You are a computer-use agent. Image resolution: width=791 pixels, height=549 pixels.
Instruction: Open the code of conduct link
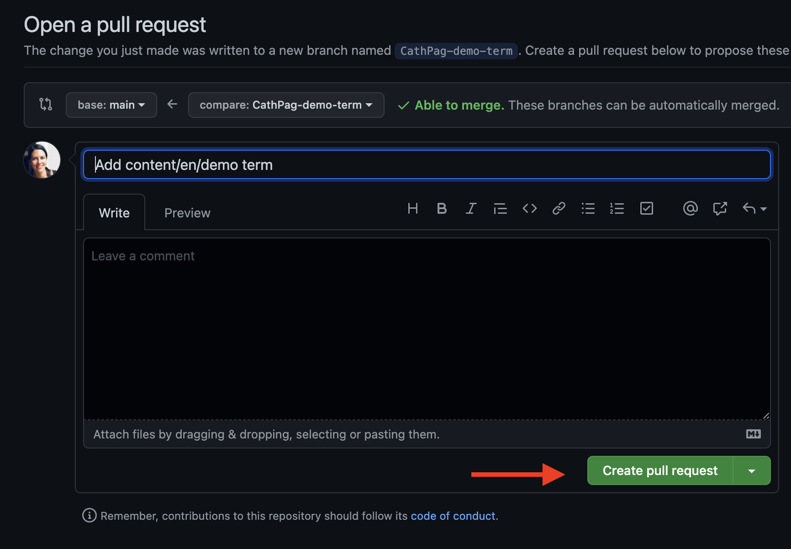(x=453, y=516)
